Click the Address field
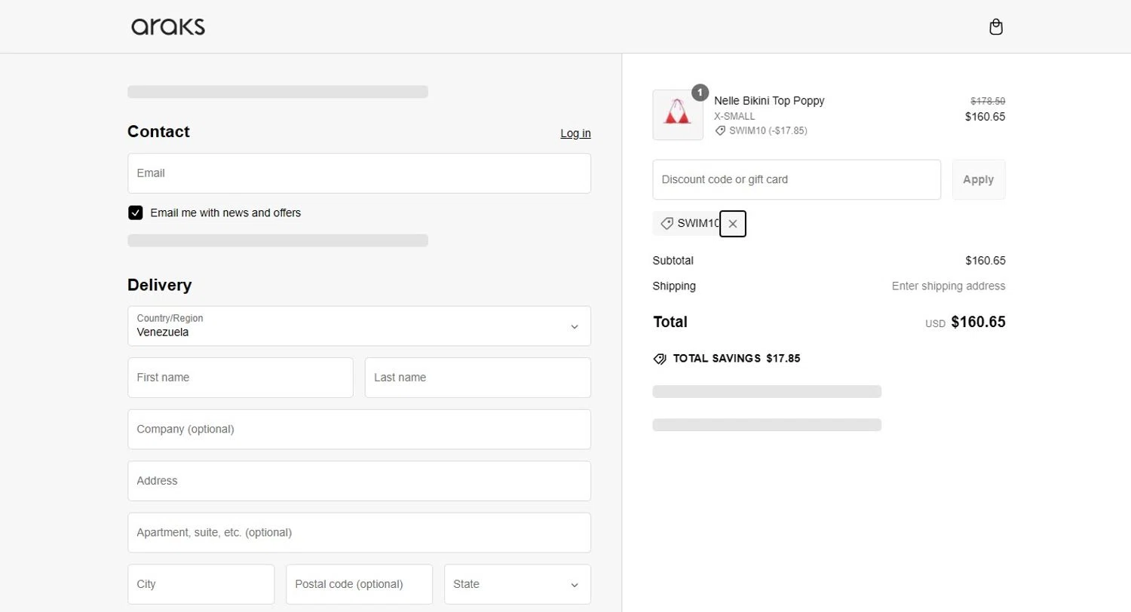Image resolution: width=1131 pixels, height=612 pixels. (359, 481)
